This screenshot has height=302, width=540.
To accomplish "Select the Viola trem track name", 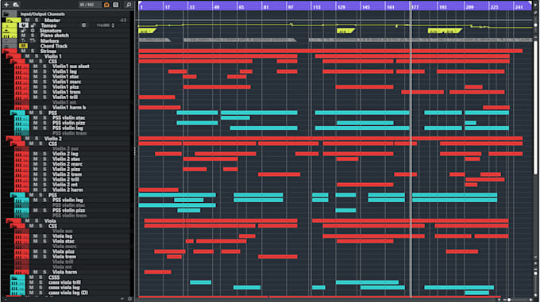I will pos(64,257).
